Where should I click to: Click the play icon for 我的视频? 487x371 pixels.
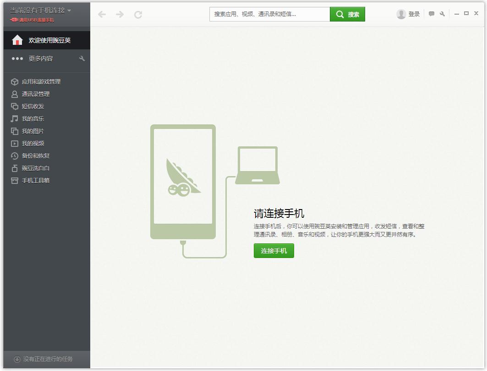click(15, 143)
